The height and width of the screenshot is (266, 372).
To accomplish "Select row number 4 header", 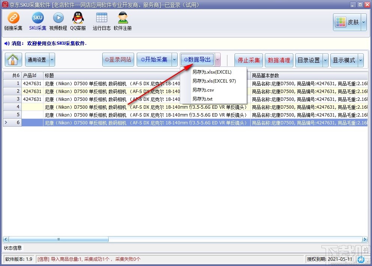I will 12,107.
